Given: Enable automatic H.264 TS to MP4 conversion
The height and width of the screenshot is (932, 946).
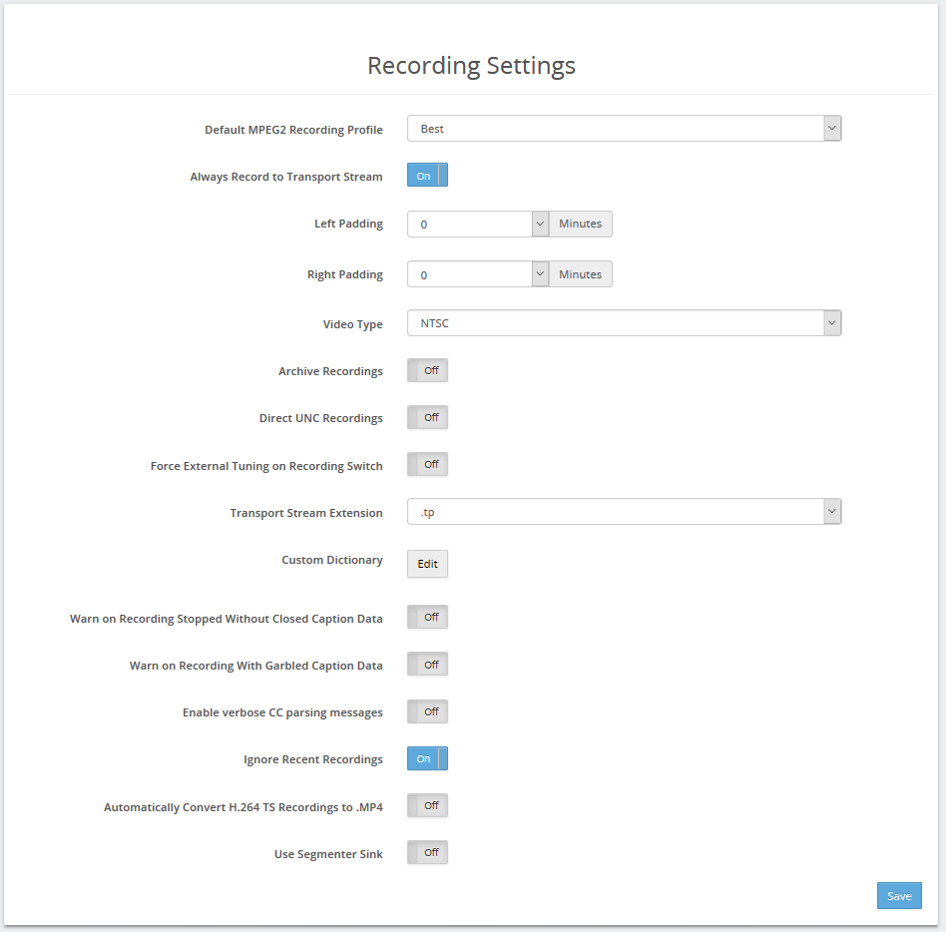Looking at the screenshot, I should [x=427, y=806].
